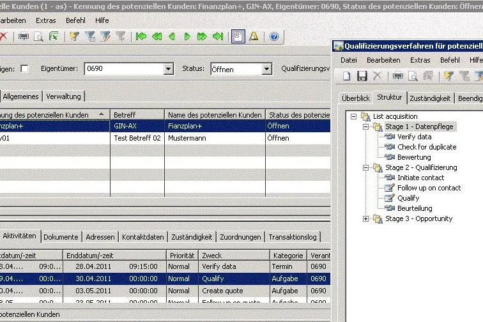Select Check for duplicate tree item

pos(427,147)
